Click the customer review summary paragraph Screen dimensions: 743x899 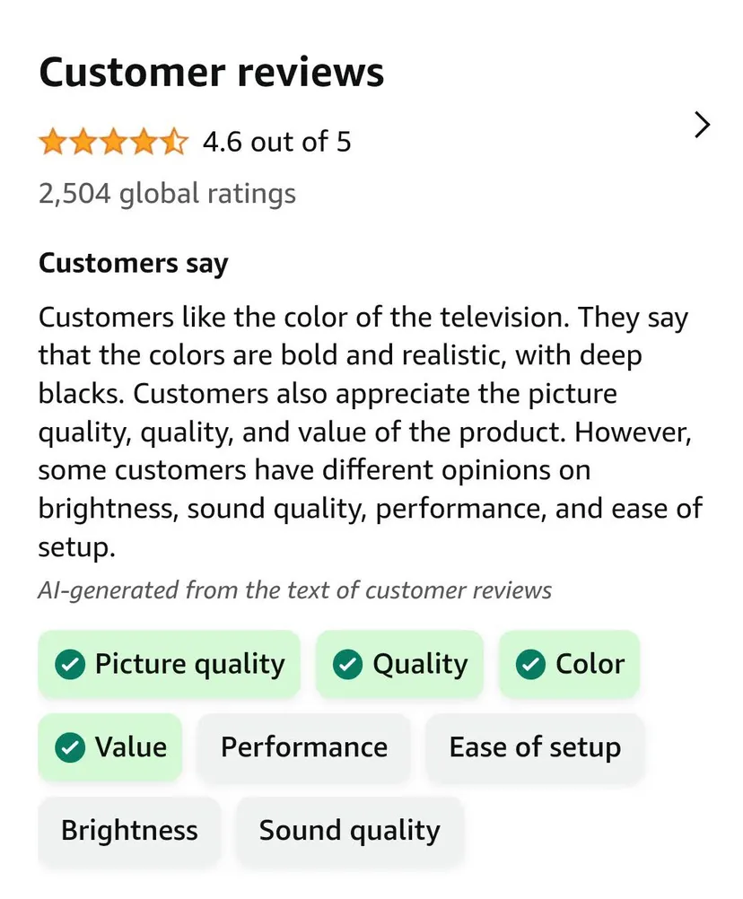click(x=370, y=432)
